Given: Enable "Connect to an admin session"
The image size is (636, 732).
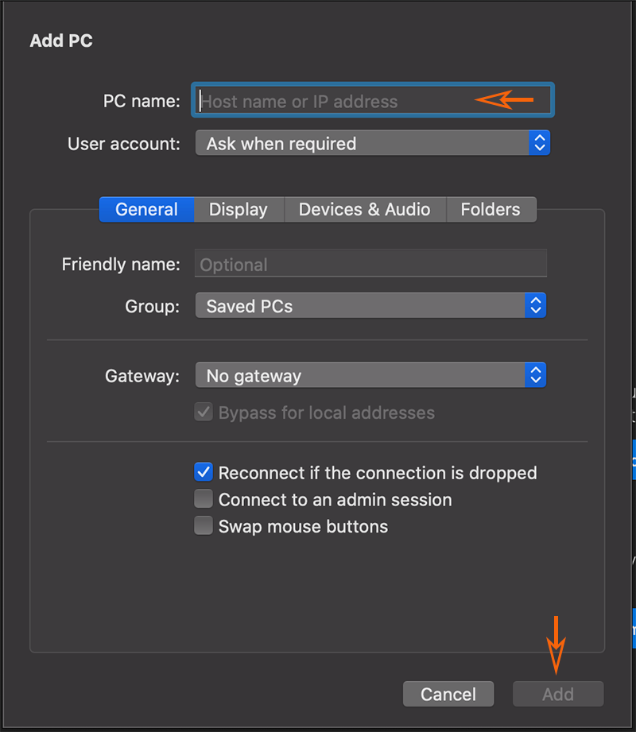Looking at the screenshot, I should (204, 499).
